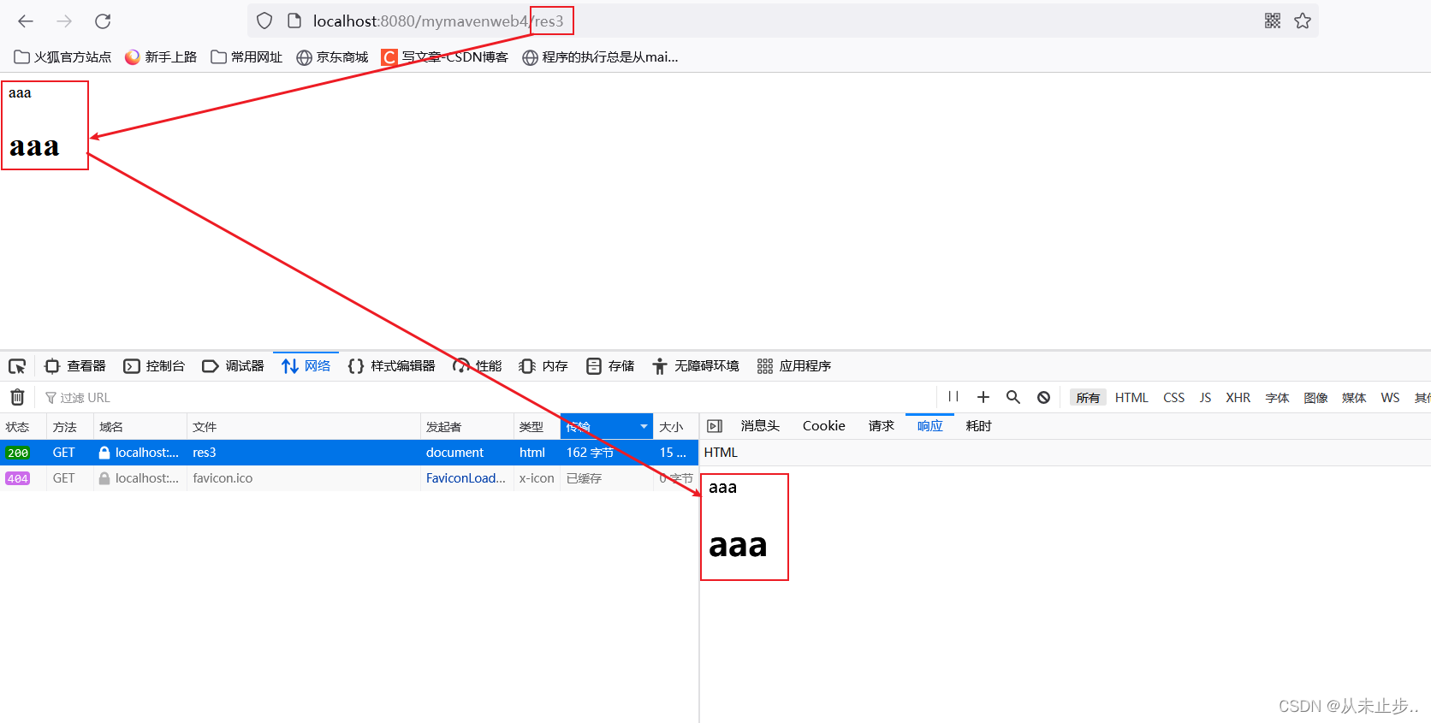This screenshot has width=1431, height=723.
Task: Open 应用程序 application tab
Action: tap(794, 366)
